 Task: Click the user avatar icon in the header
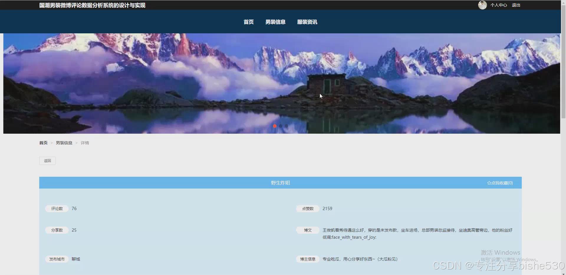483,5
